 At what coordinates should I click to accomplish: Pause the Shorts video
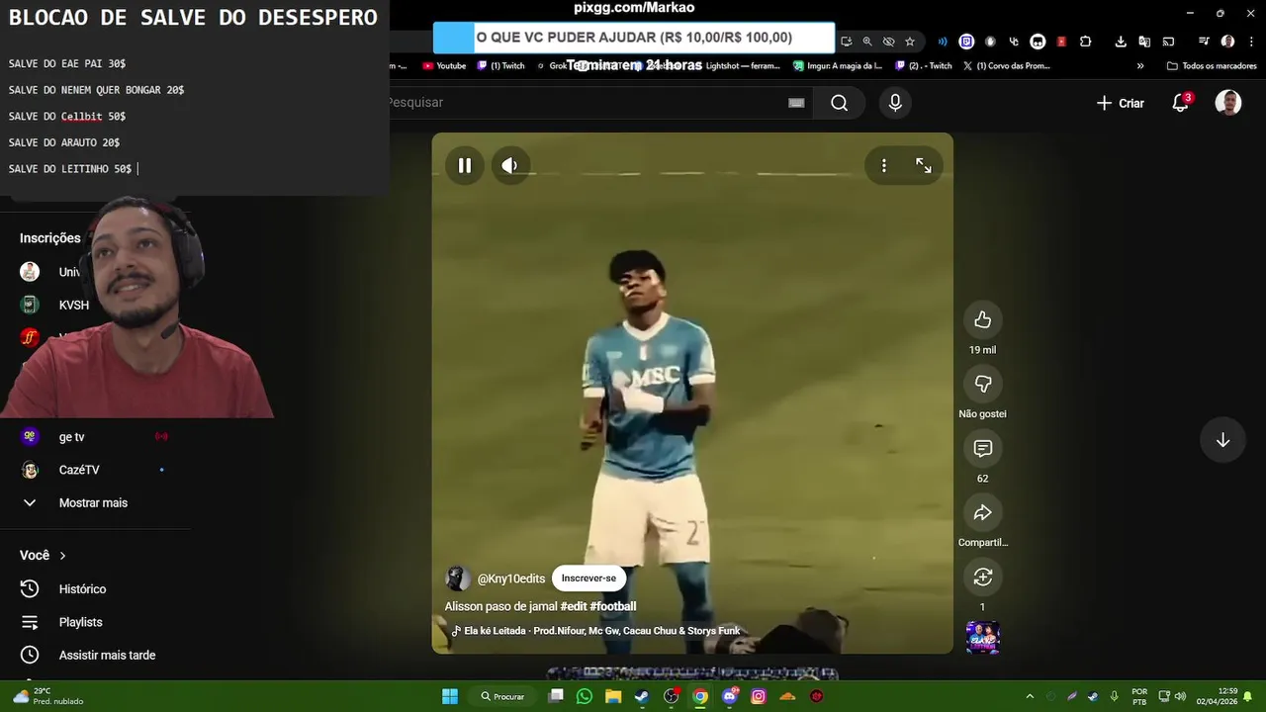465,166
